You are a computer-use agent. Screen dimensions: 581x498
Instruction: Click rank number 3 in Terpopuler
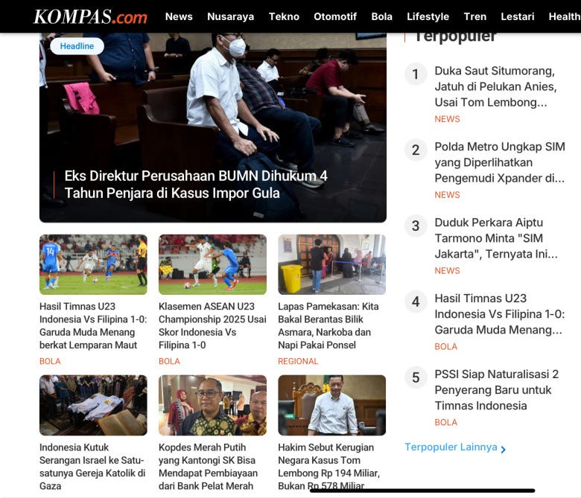point(416,226)
